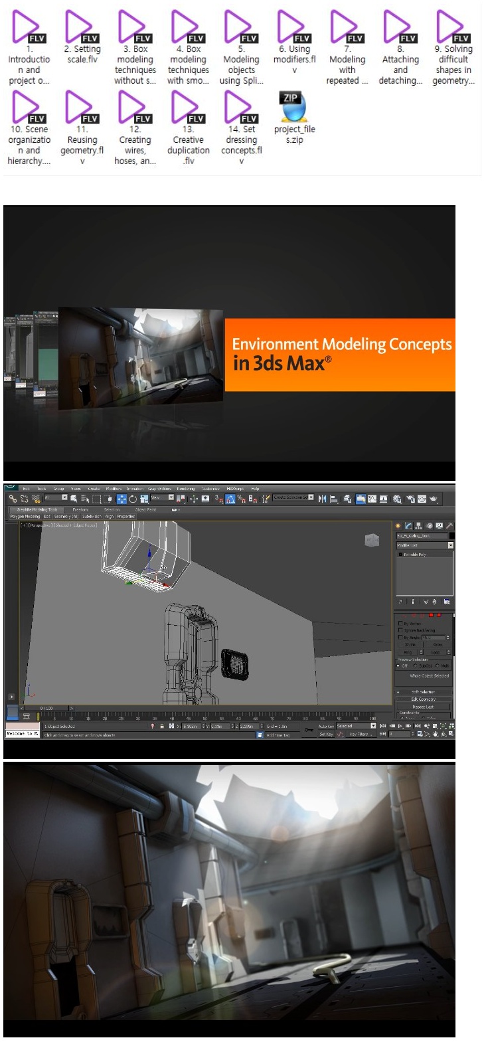The height and width of the screenshot is (1050, 488).
Task: Click the Play Animation button
Action: pos(400,726)
